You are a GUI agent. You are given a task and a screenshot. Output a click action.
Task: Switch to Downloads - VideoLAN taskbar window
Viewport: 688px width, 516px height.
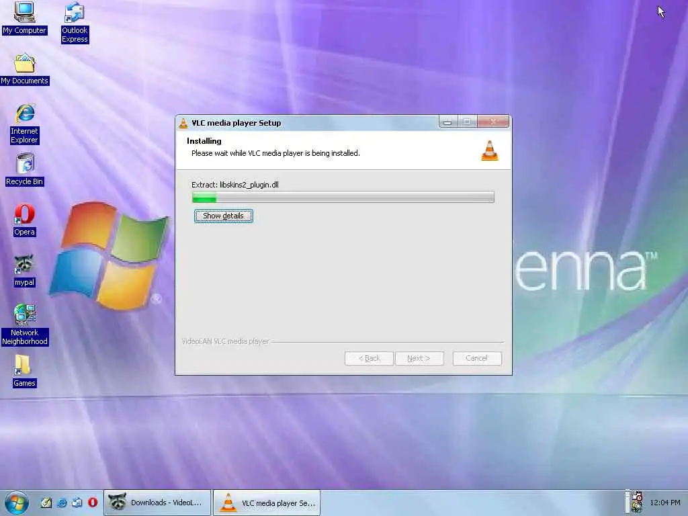click(x=157, y=503)
